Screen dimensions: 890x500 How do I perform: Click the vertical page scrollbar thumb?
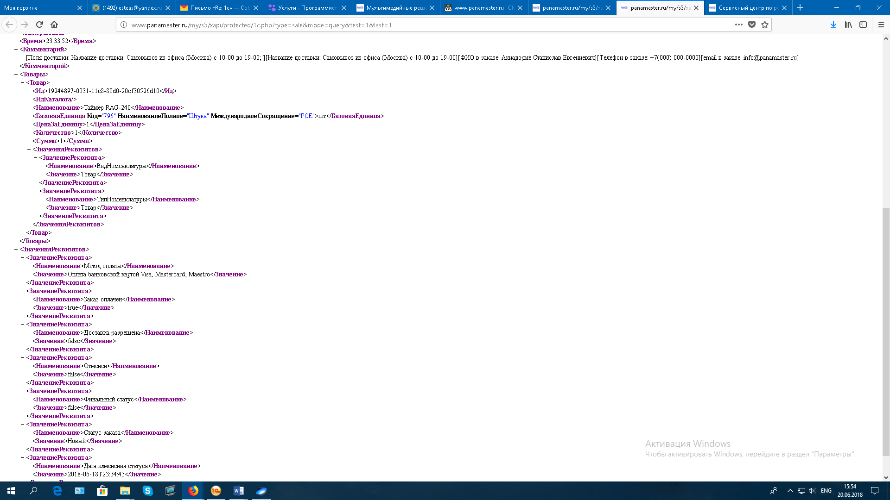(886, 331)
